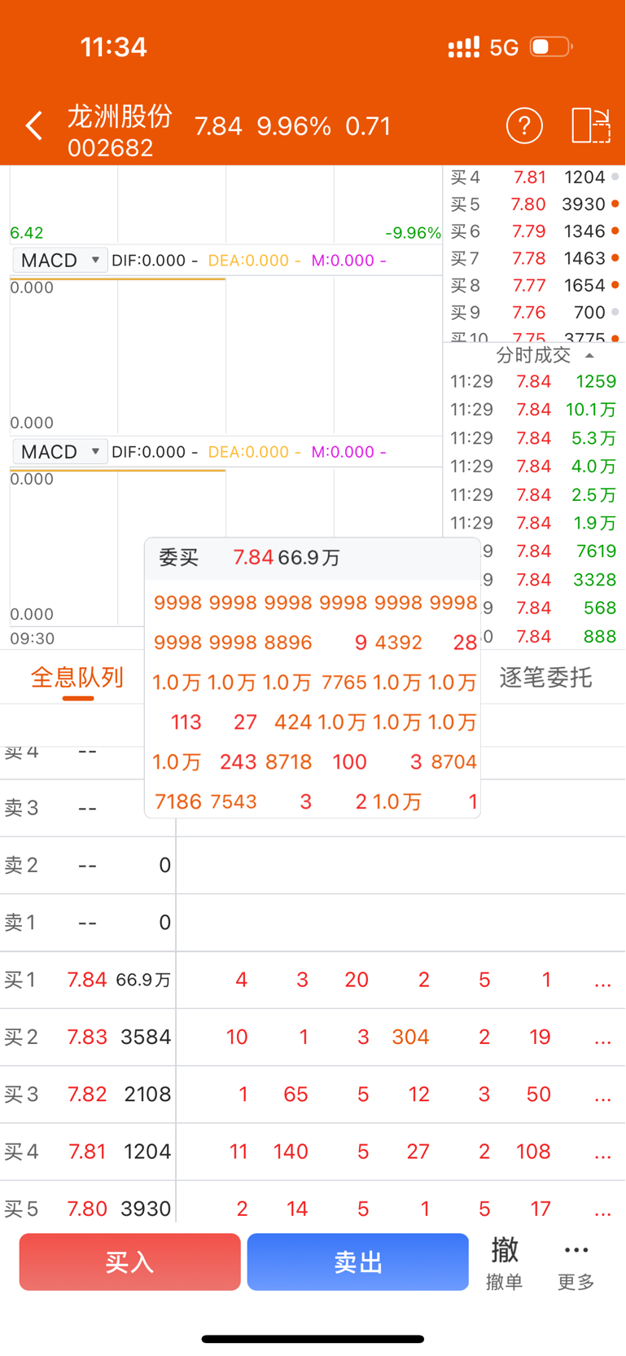Viewport: 626px width, 1356px height.
Task: Open the first MACD indicator dropdown
Action: tap(60, 261)
